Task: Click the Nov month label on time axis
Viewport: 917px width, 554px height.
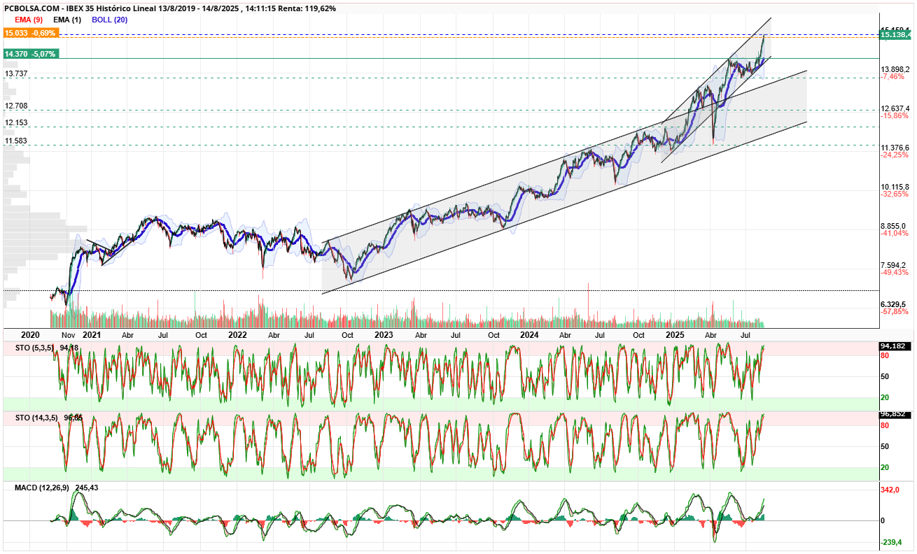Action: coord(69,335)
